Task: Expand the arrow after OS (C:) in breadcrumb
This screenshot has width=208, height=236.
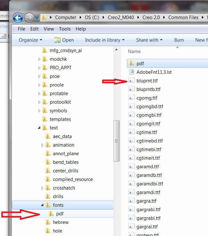Action: click(x=104, y=17)
